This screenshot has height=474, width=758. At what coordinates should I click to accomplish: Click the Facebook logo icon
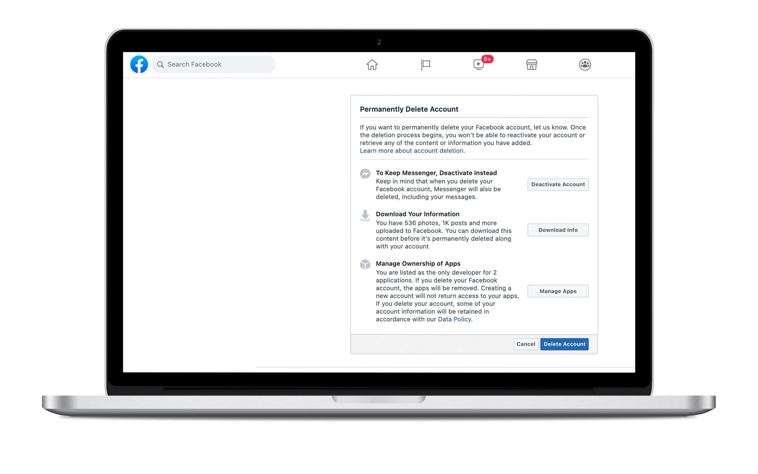point(139,65)
